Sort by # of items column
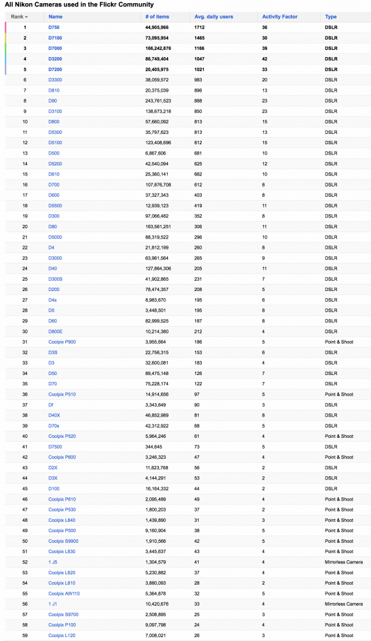Image resolution: width=371 pixels, height=641 pixels. (157, 17)
